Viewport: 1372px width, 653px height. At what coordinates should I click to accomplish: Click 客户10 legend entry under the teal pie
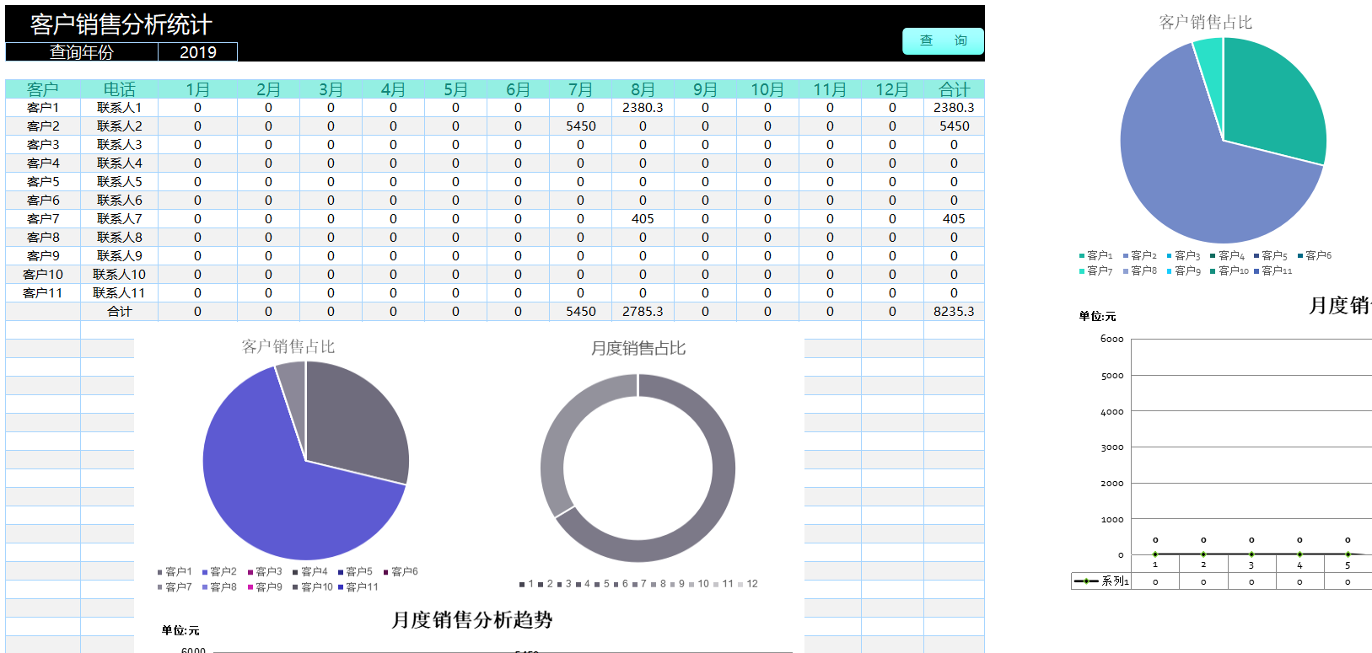1229,271
